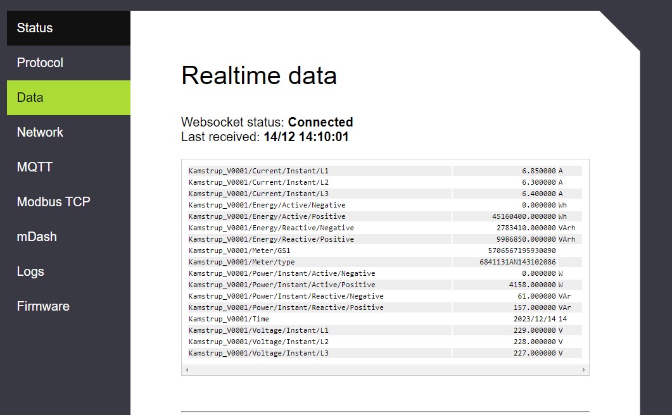Click the 6.850000 current value
This screenshot has width=672, height=415.
click(539, 171)
